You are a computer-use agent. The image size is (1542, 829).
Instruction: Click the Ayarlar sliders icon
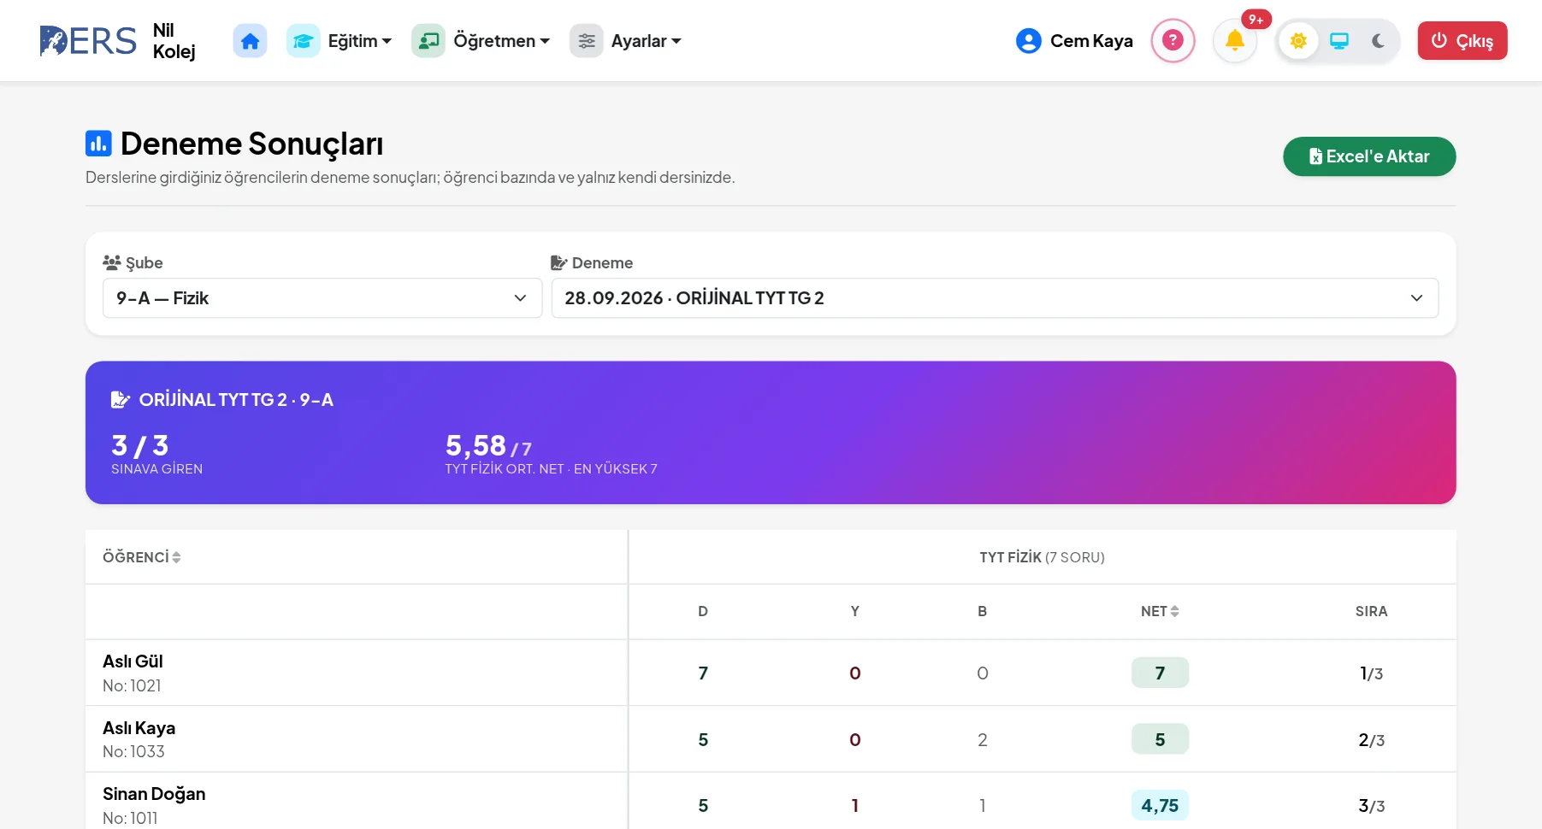(587, 41)
